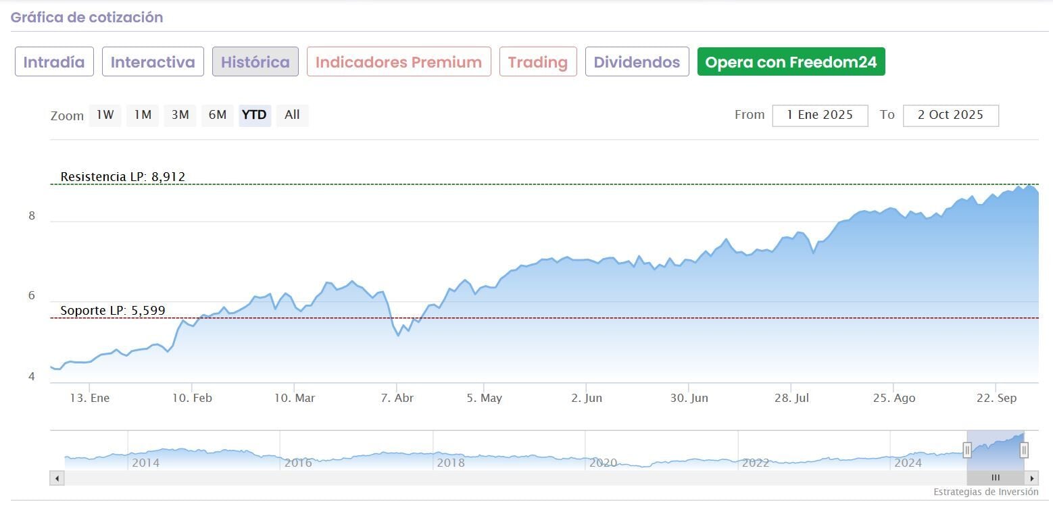1053x512 pixels.
Task: Click the navigator scrollbar thumb
Action: click(x=995, y=478)
